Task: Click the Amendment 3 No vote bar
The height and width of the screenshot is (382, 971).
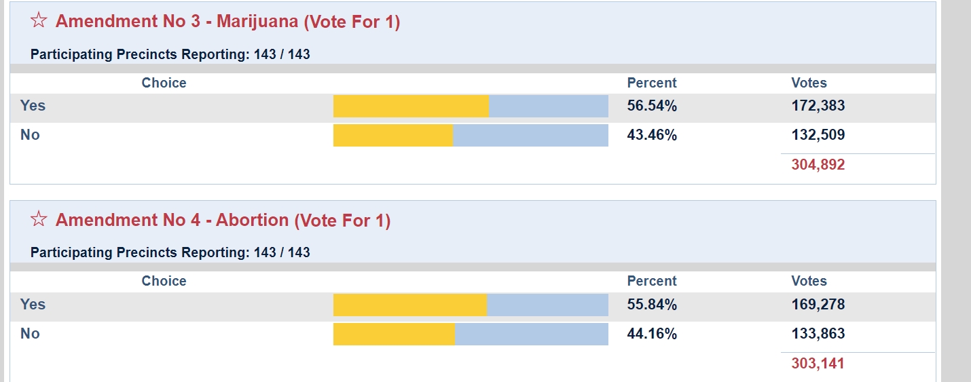Action: tap(471, 136)
